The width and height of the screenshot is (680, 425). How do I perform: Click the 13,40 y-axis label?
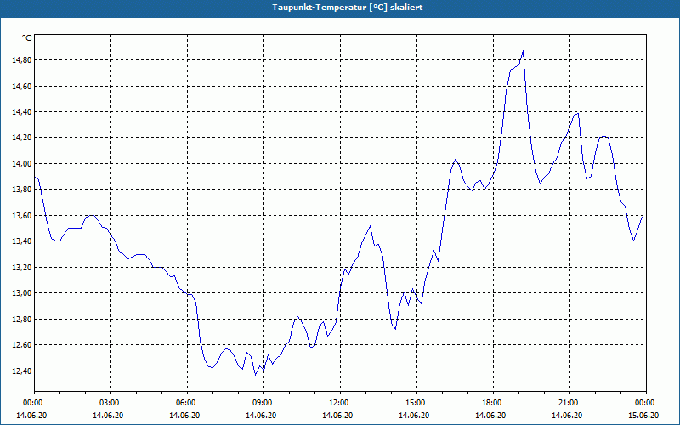[x=22, y=241]
